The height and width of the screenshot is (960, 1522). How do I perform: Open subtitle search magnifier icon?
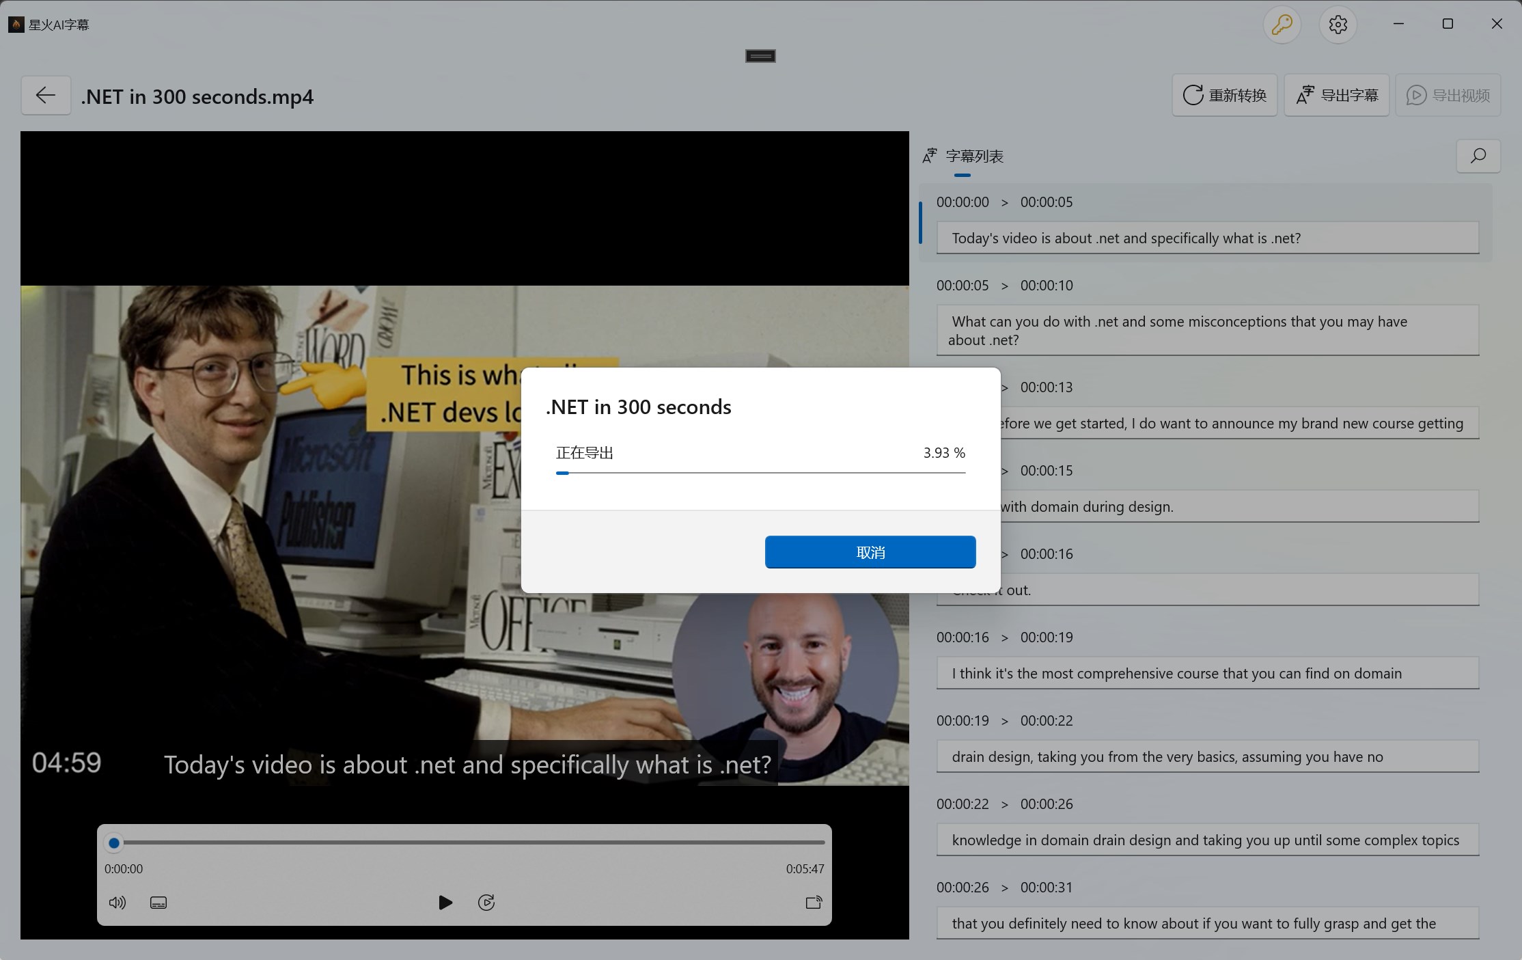click(1478, 156)
